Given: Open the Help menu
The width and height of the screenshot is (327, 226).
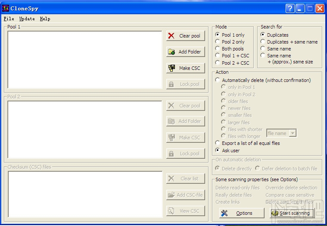Looking at the screenshot, I should click(x=45, y=19).
